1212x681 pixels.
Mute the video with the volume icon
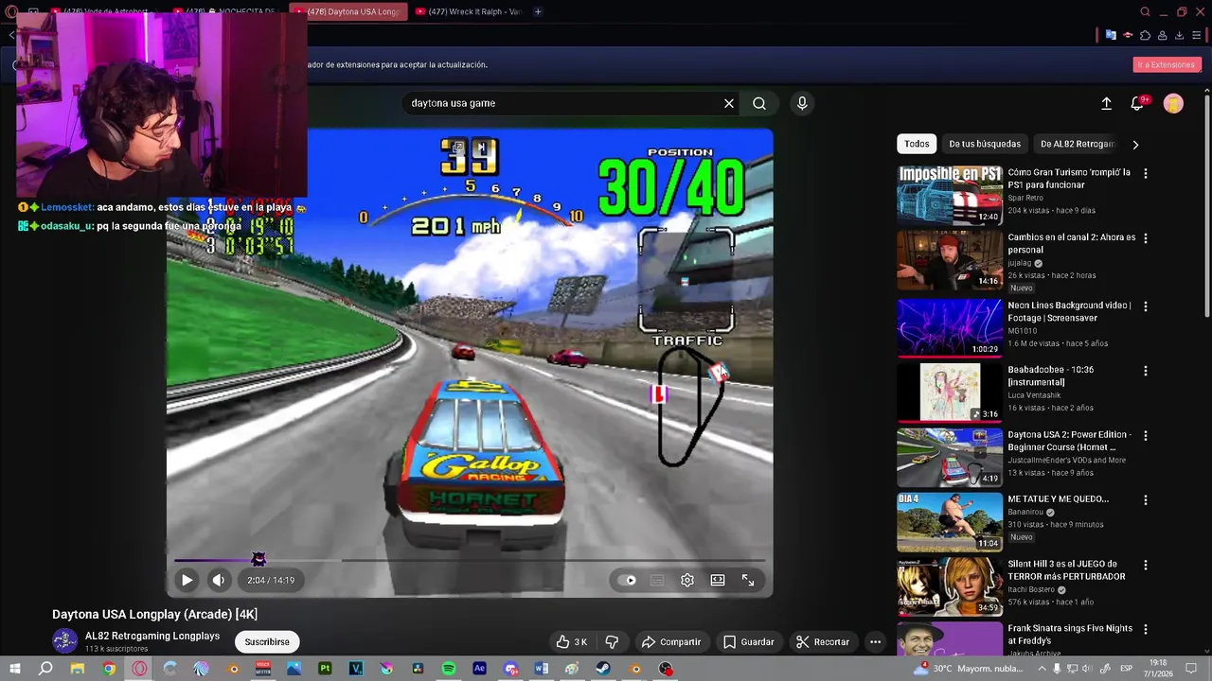point(219,580)
